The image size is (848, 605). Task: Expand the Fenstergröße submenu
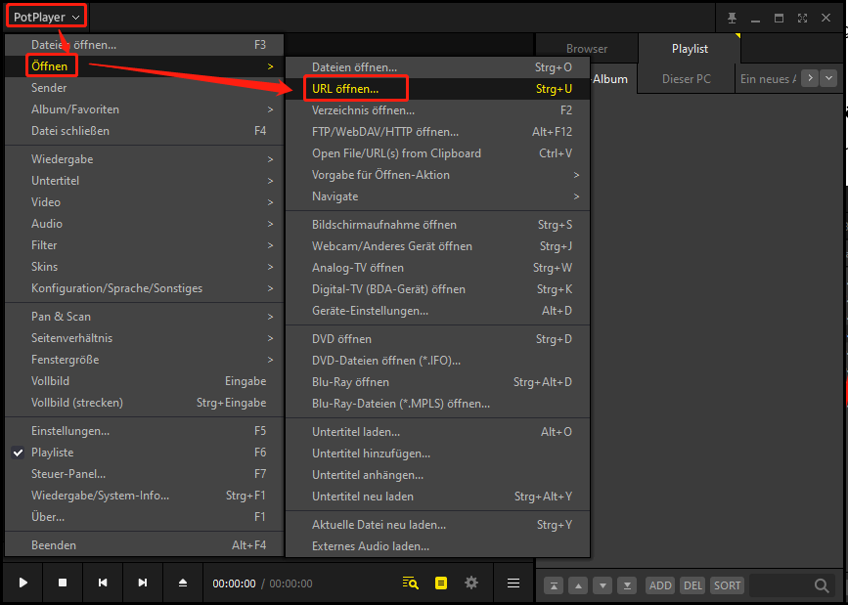point(144,360)
